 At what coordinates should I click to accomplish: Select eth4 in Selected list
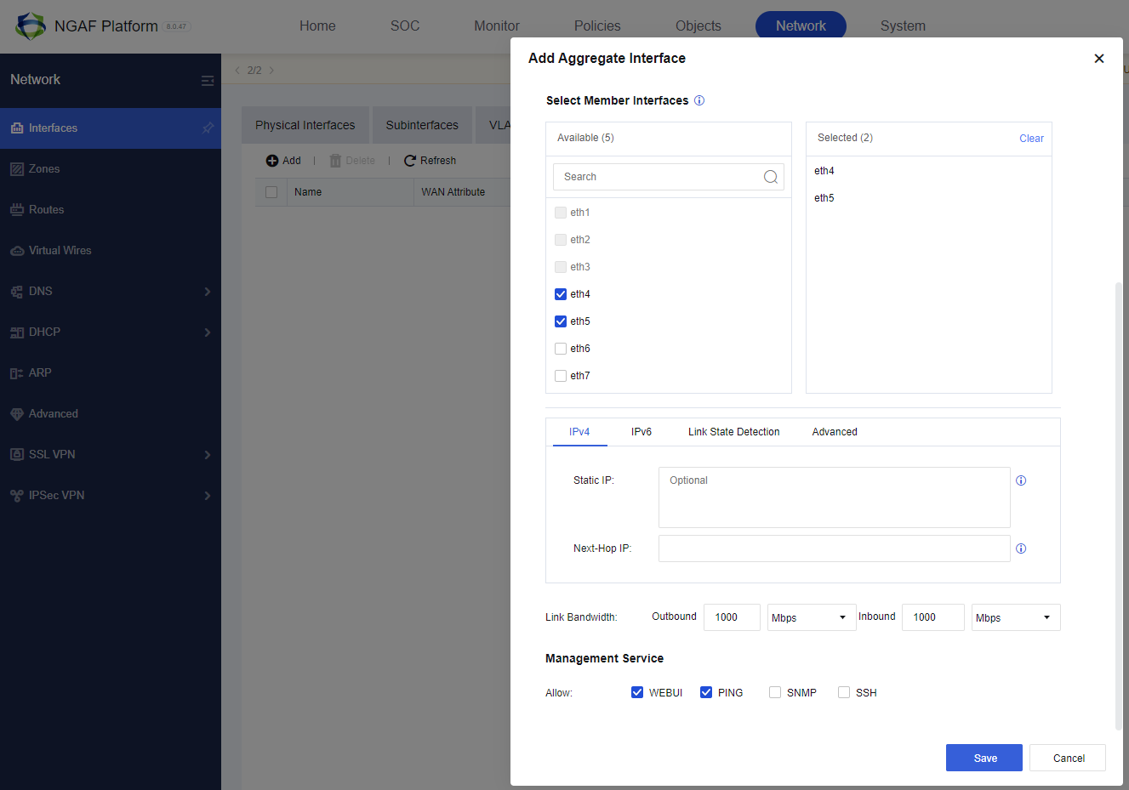pos(824,171)
